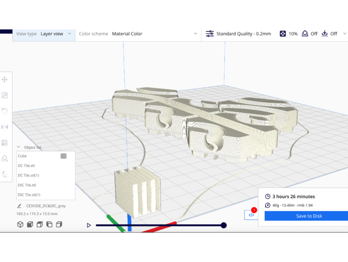Collapse the Object list panel
The image size is (348, 262).
[x=18, y=147]
